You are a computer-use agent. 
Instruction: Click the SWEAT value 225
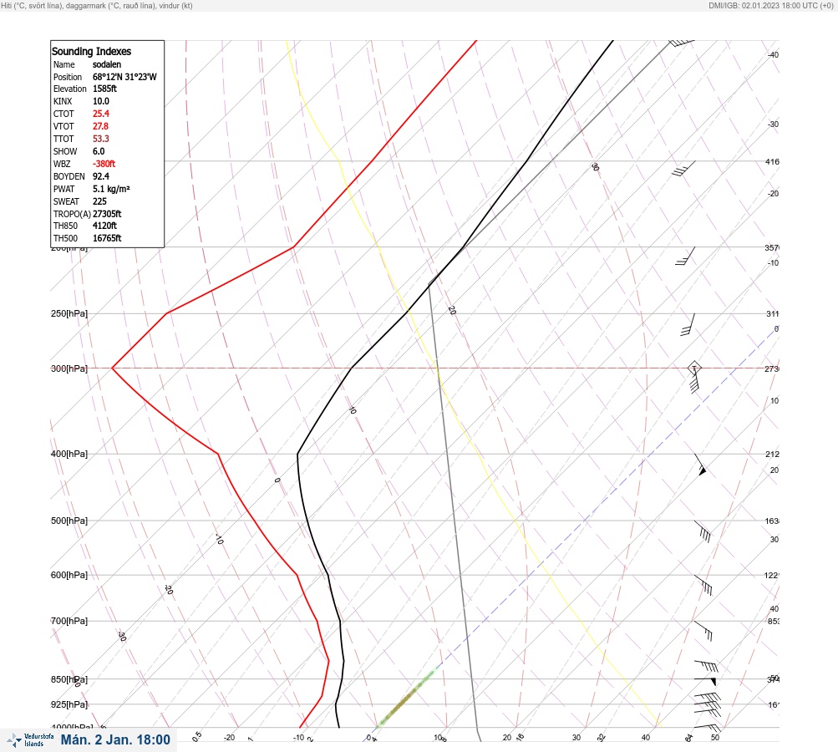100,201
